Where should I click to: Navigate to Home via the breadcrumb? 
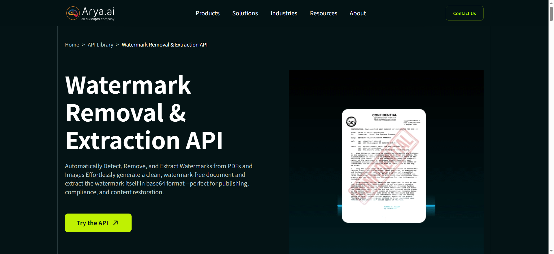(72, 45)
